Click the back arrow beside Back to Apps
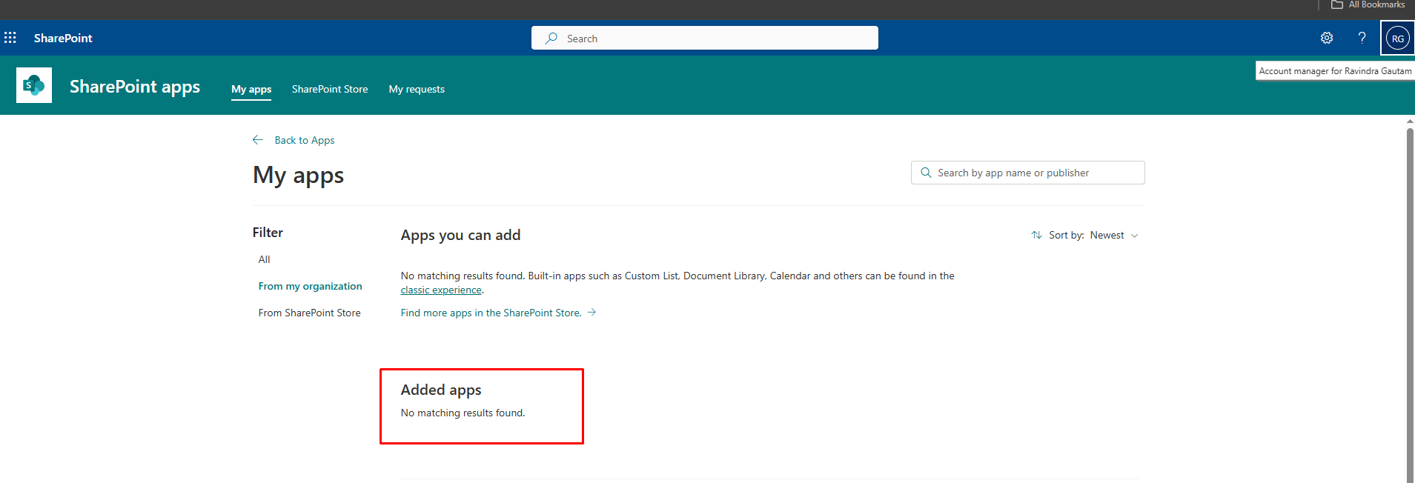This screenshot has height=483, width=1415. (x=258, y=140)
